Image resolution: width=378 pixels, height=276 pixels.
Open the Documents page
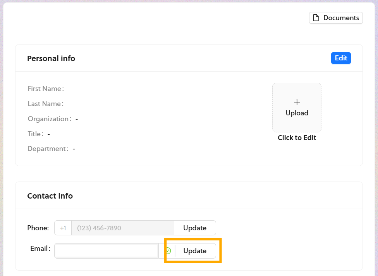(336, 18)
